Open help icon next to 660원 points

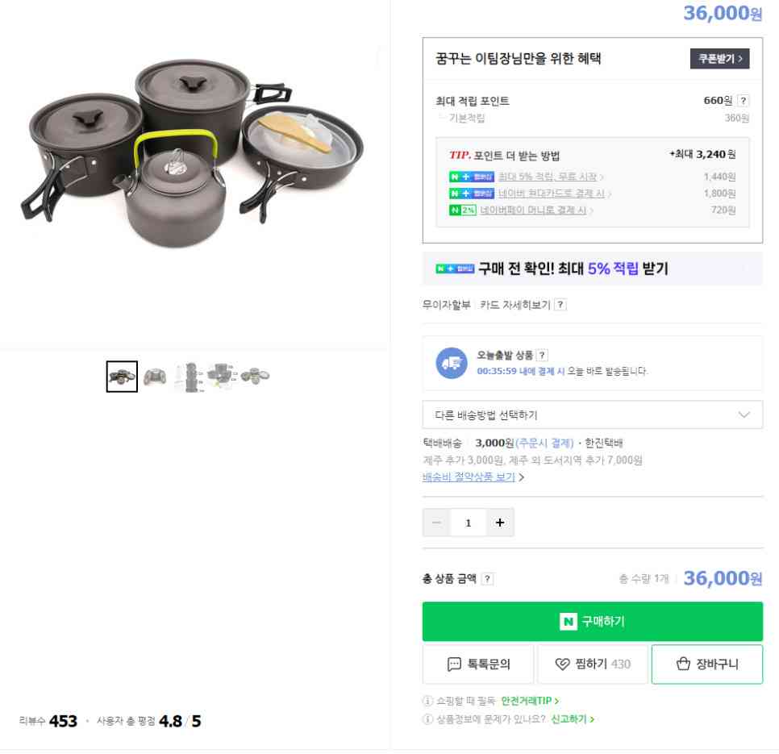pyautogui.click(x=743, y=100)
